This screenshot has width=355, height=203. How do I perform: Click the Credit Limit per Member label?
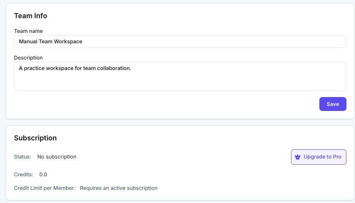point(45,188)
